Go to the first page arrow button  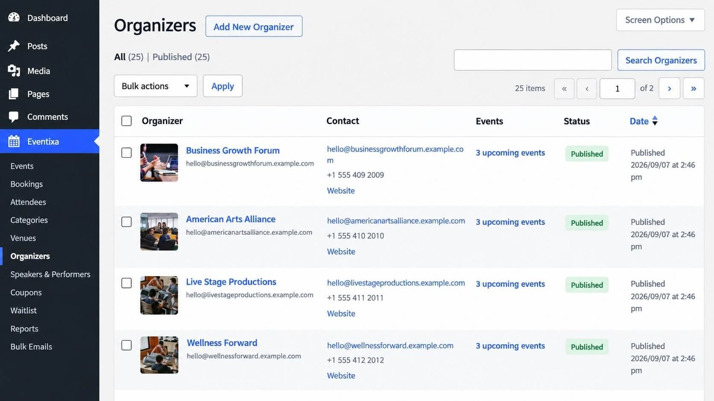(564, 88)
